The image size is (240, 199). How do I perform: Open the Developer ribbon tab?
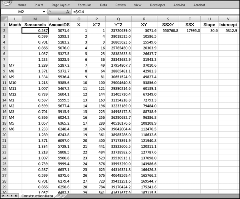(158, 5)
